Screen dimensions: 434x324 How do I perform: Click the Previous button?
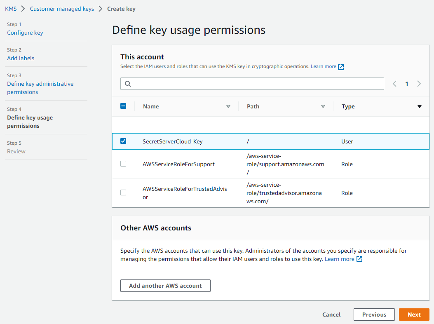click(374, 315)
